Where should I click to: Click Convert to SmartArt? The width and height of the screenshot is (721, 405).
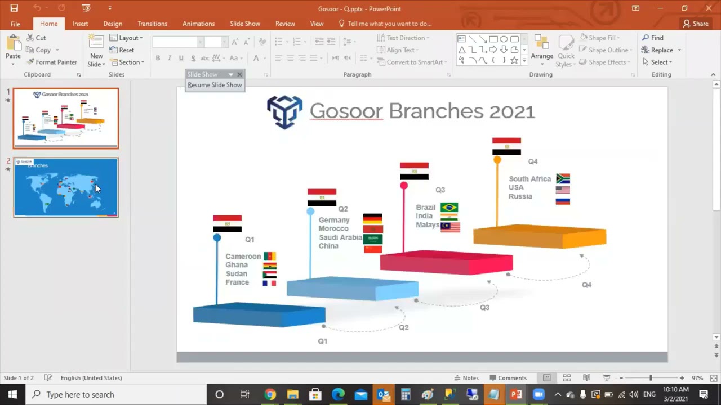point(411,62)
